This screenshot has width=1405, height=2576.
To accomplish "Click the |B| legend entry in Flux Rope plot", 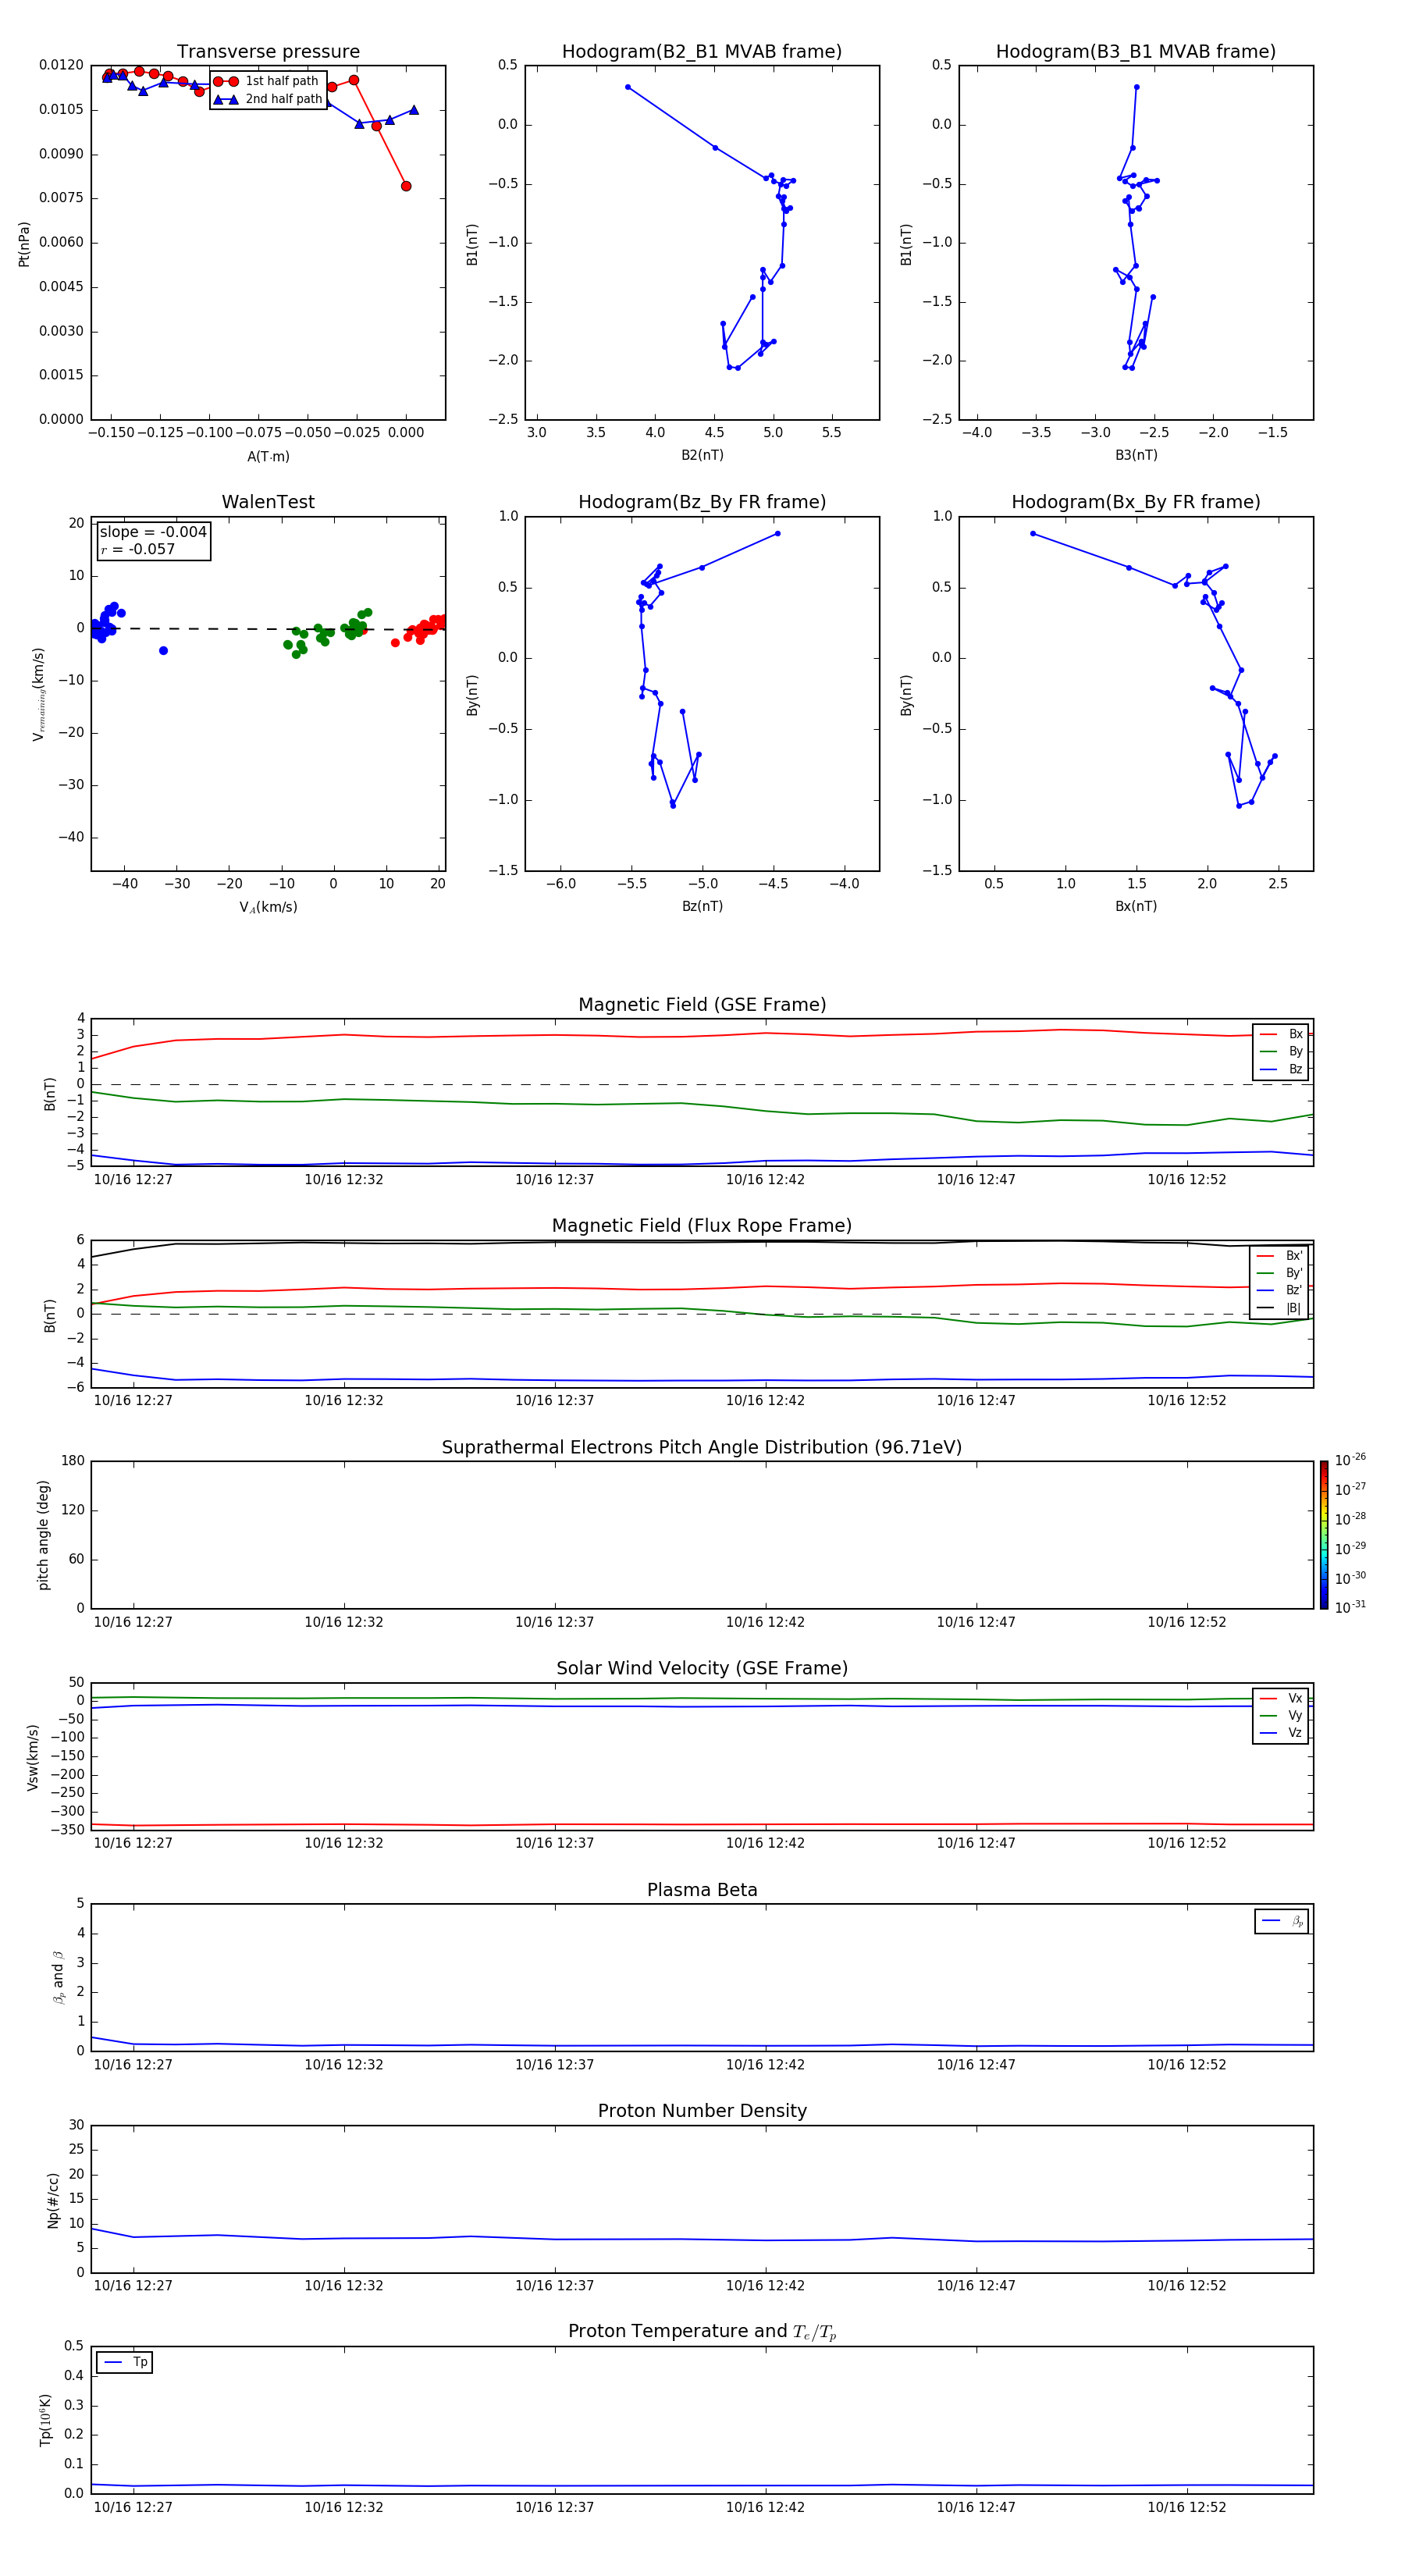I will coord(1280,1308).
